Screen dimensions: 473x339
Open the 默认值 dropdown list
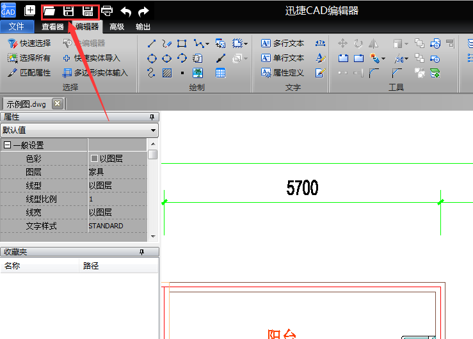(x=153, y=130)
